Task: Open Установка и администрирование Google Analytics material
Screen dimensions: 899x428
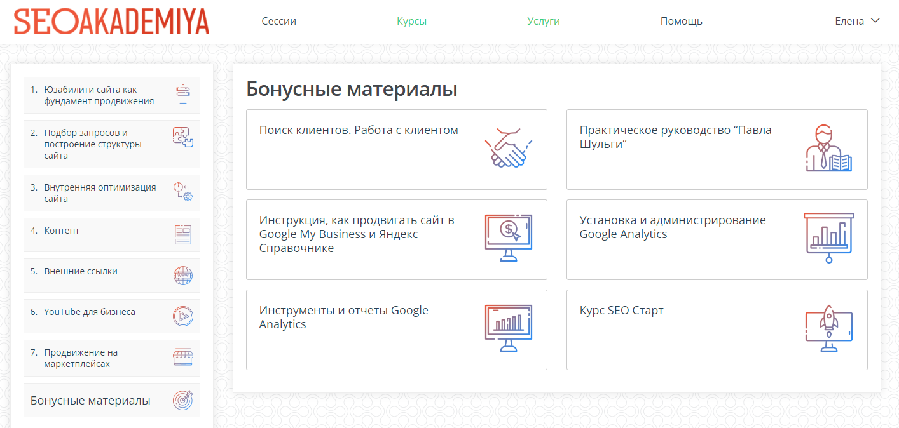Action: tap(717, 239)
